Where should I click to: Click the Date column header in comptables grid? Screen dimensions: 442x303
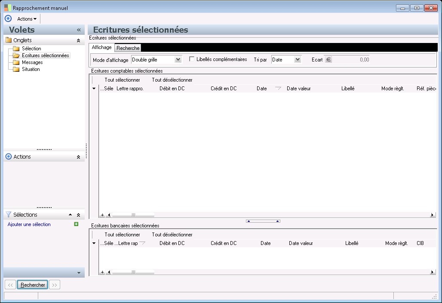click(261, 89)
